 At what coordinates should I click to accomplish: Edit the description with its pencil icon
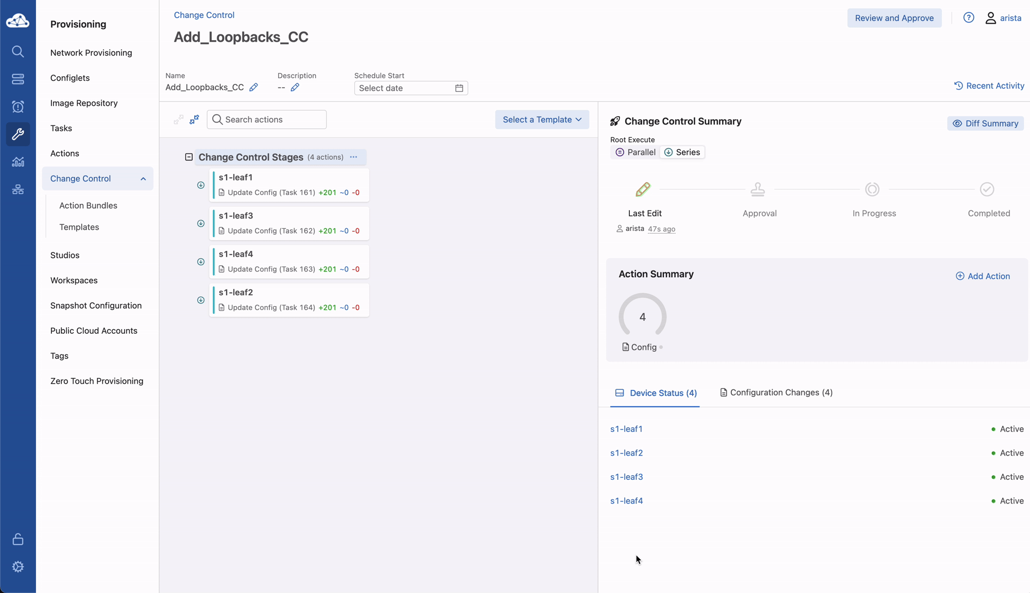click(295, 87)
